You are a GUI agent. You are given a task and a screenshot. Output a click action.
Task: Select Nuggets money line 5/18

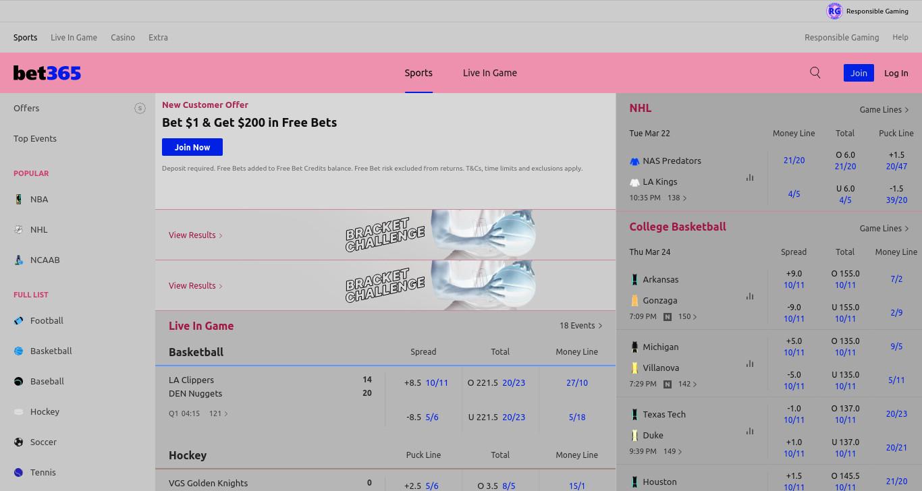(577, 417)
